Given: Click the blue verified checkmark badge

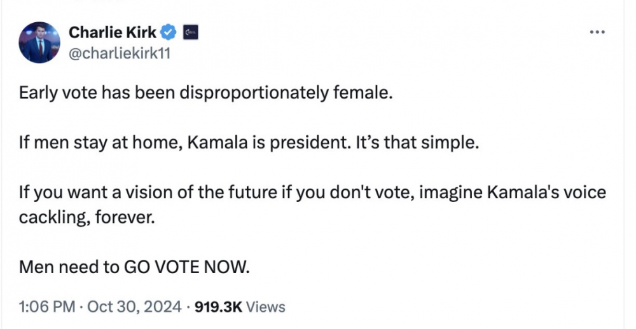Looking at the screenshot, I should tap(168, 32).
